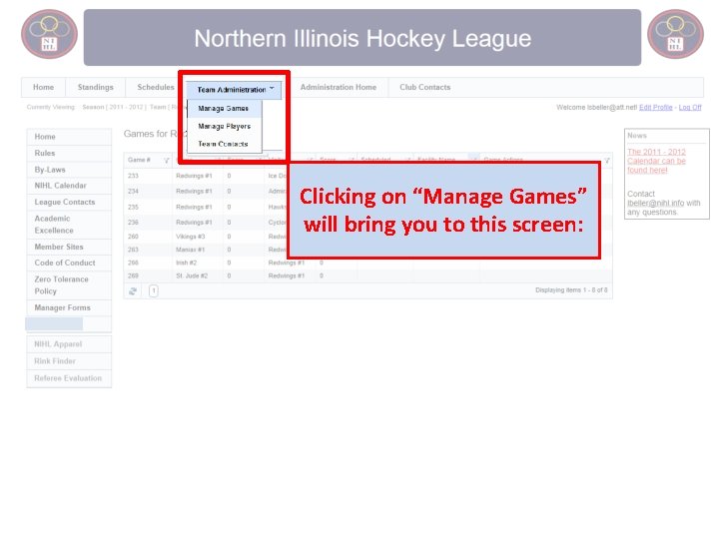Image resolution: width=719 pixels, height=539 pixels.
Task: Open Referee Evaluation in the sidebar
Action: [69, 378]
